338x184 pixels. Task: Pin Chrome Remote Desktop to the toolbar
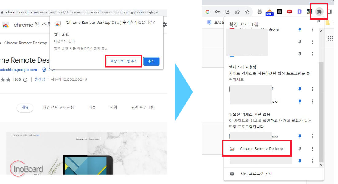tap(300, 149)
